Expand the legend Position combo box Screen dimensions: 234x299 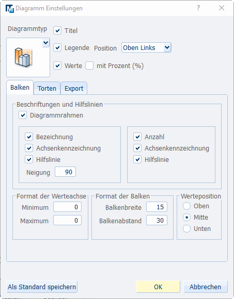coord(146,47)
